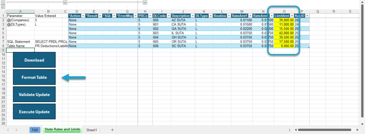This screenshot has height=134, width=365.
Task: Click cell with OH SUTA description
Action: [183, 37]
